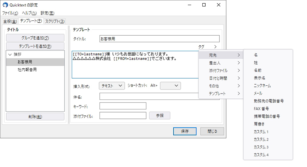Click the タイトル text field
This screenshot has height=167, width=307.
point(159,39)
